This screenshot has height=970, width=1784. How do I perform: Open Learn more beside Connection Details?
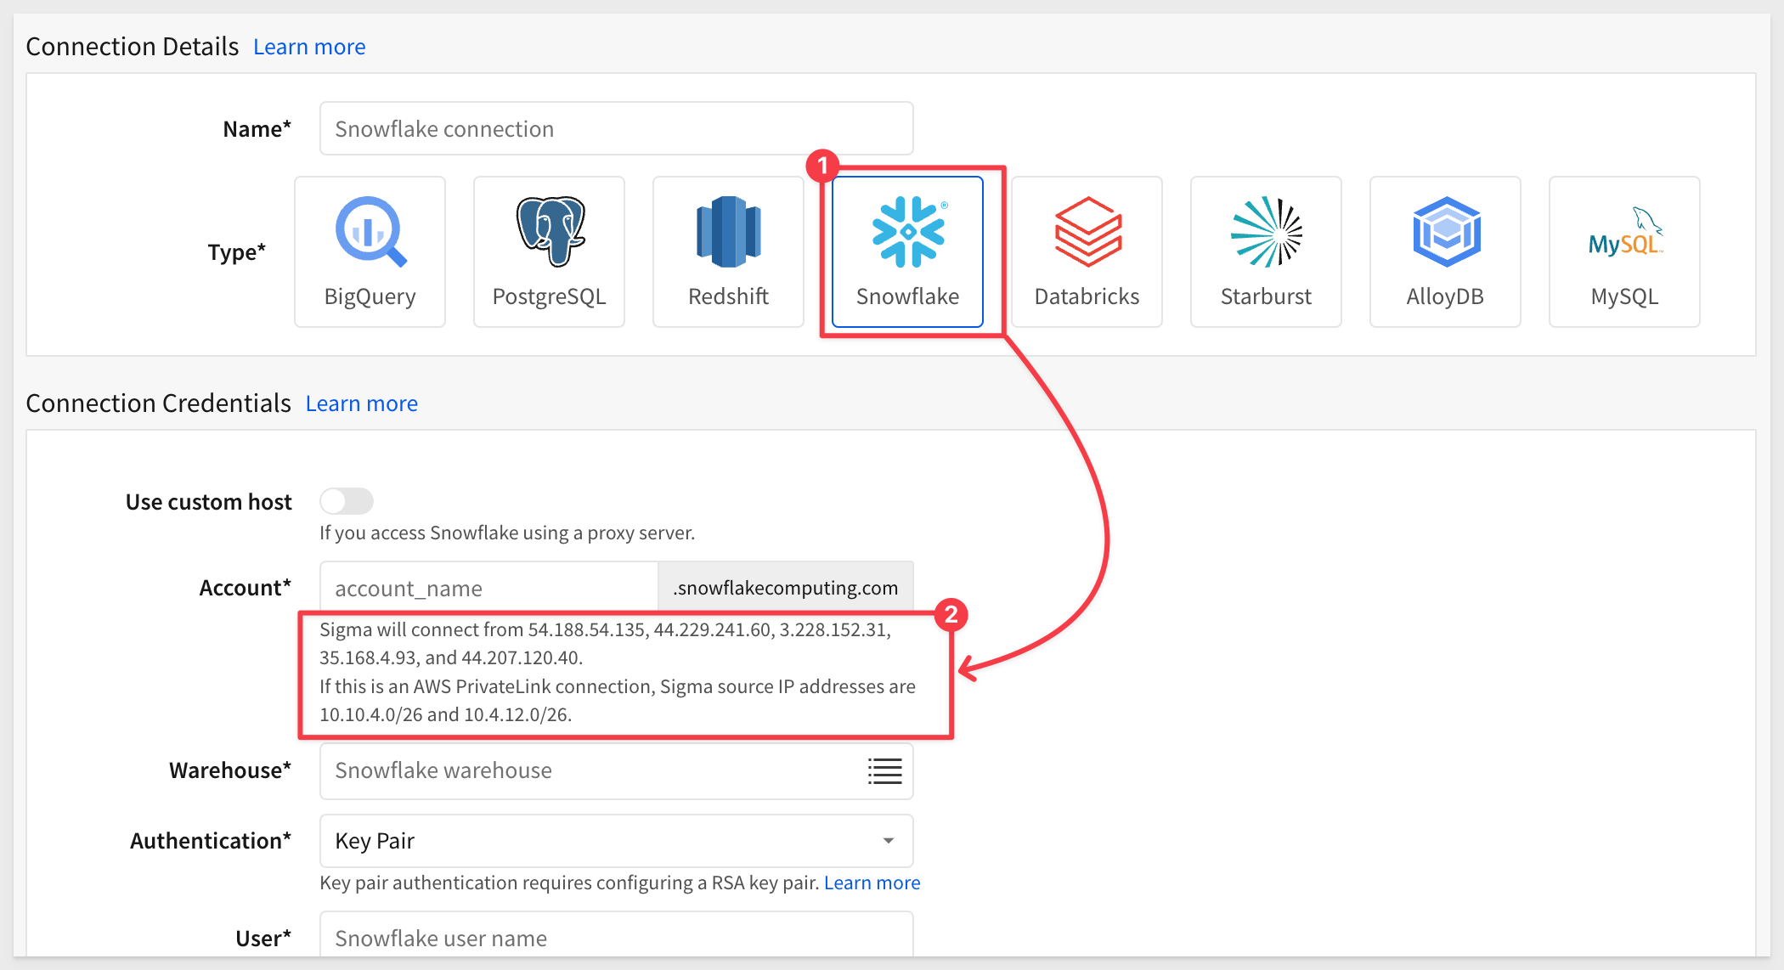(309, 47)
